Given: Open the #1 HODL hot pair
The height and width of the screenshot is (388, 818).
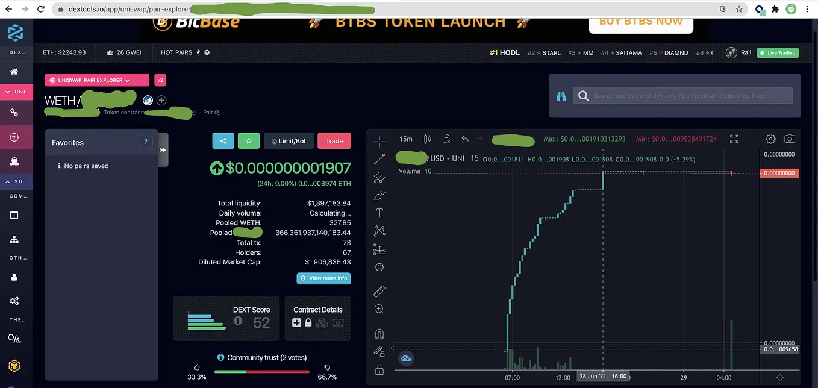Looking at the screenshot, I should (505, 52).
